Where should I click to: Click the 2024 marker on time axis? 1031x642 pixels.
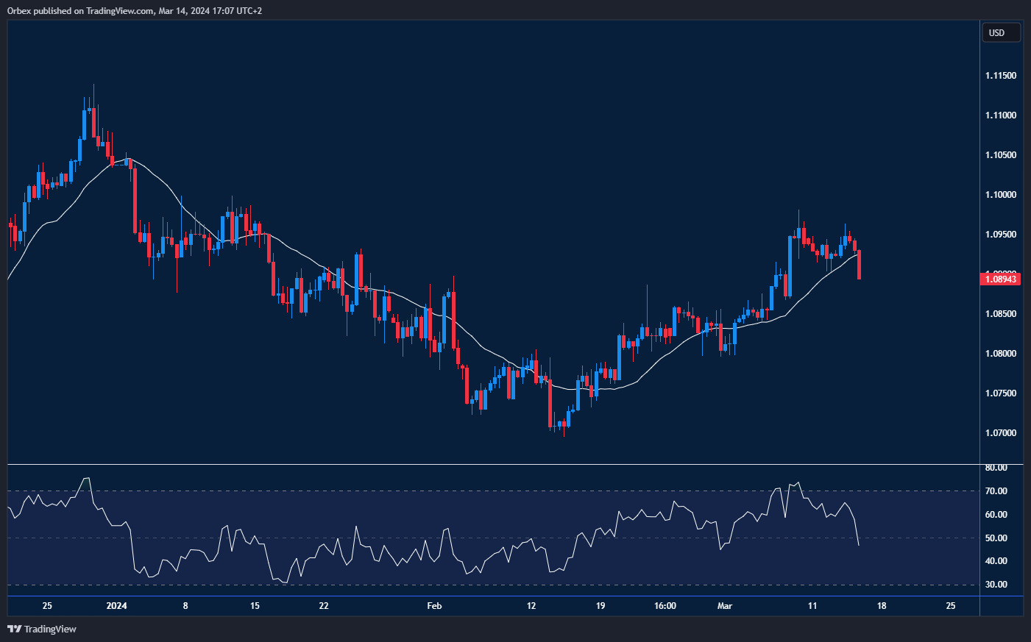pyautogui.click(x=116, y=606)
